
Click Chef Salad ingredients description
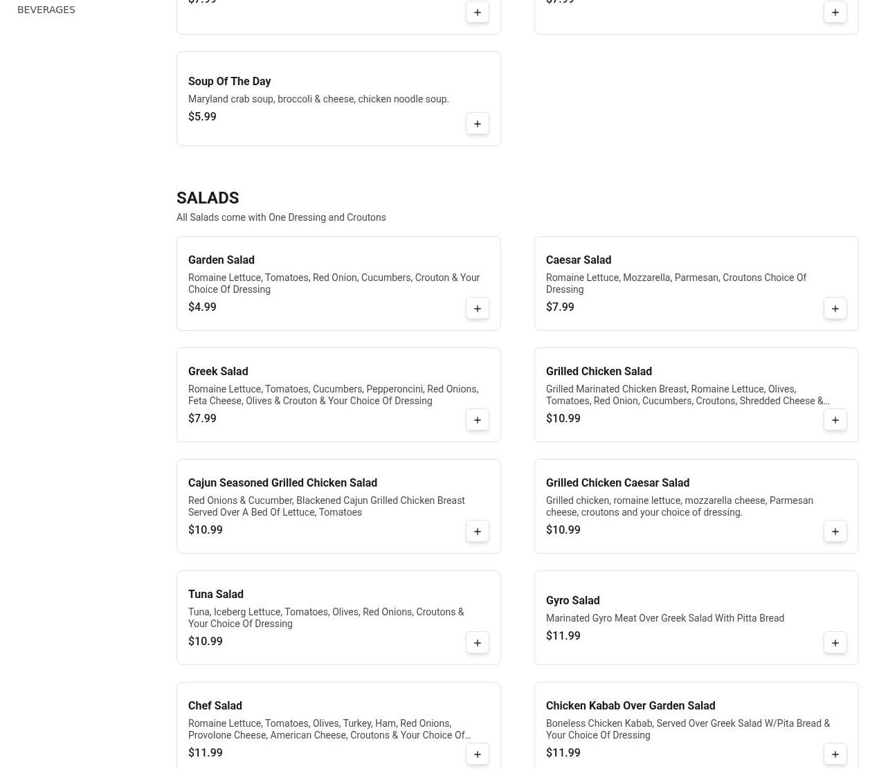point(329,729)
